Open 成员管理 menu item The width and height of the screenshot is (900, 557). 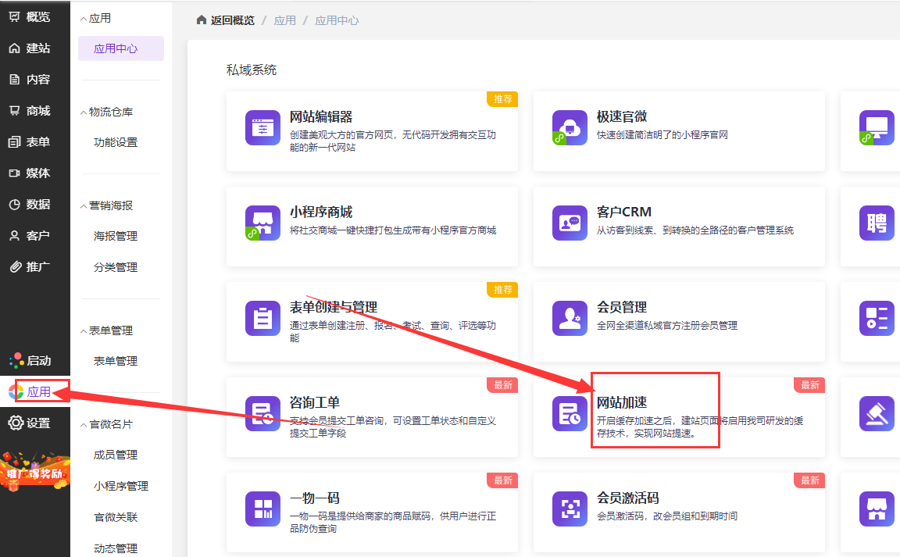pos(116,455)
